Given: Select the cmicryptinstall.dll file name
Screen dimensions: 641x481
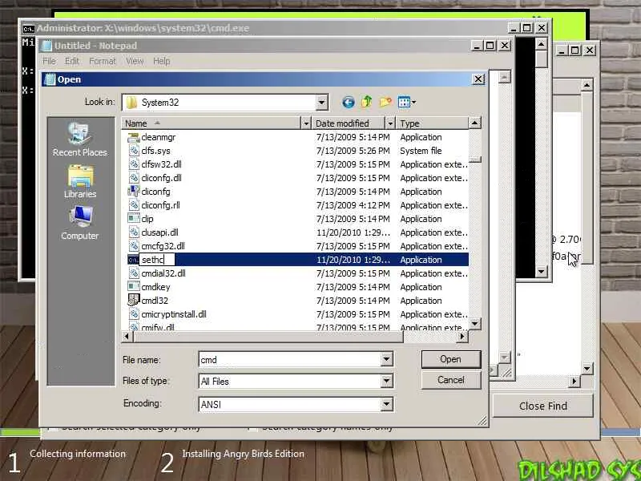Looking at the screenshot, I should [x=174, y=314].
